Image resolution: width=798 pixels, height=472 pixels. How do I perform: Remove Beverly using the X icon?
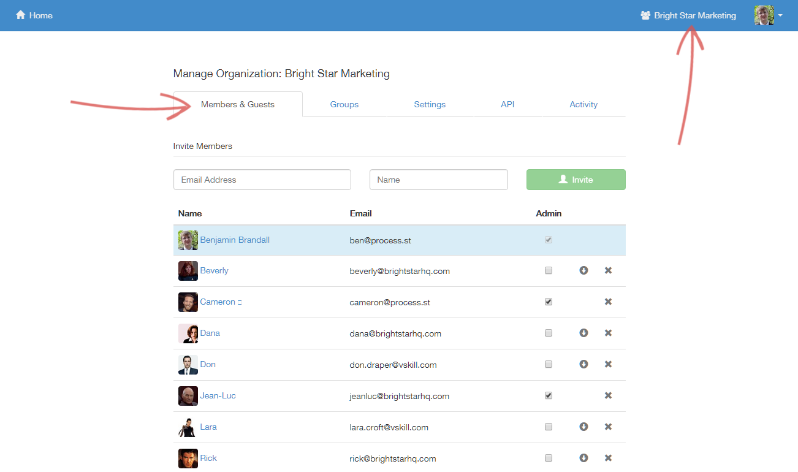(x=608, y=270)
